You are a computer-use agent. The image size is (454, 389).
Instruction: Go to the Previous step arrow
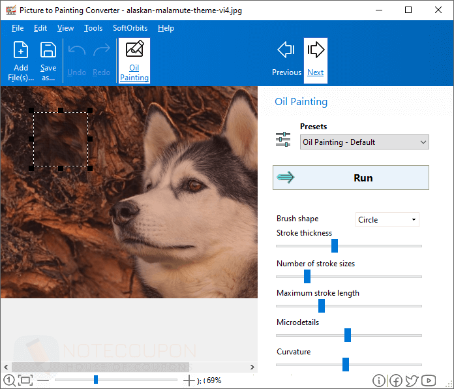tap(286, 50)
